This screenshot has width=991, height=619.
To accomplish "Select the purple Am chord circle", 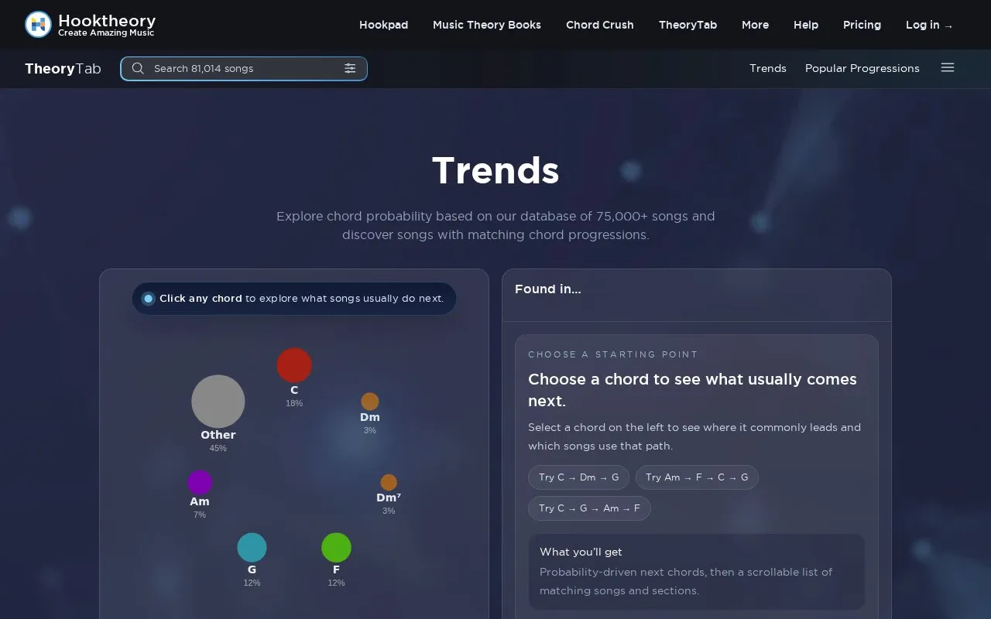I will (x=200, y=483).
